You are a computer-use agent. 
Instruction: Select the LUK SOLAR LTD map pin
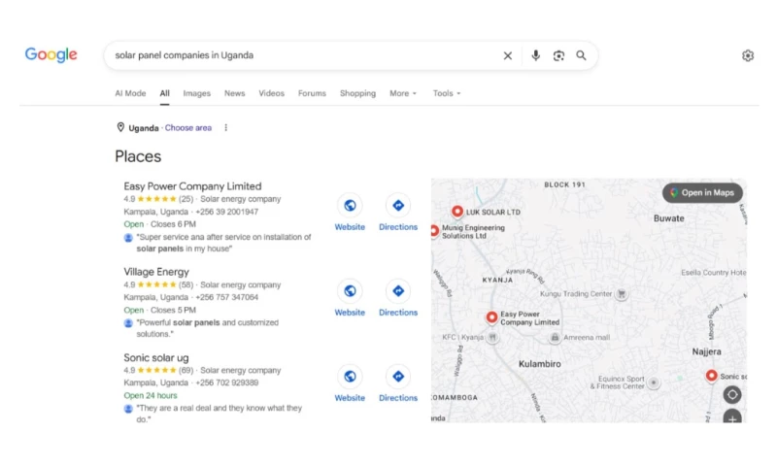pyautogui.click(x=457, y=212)
